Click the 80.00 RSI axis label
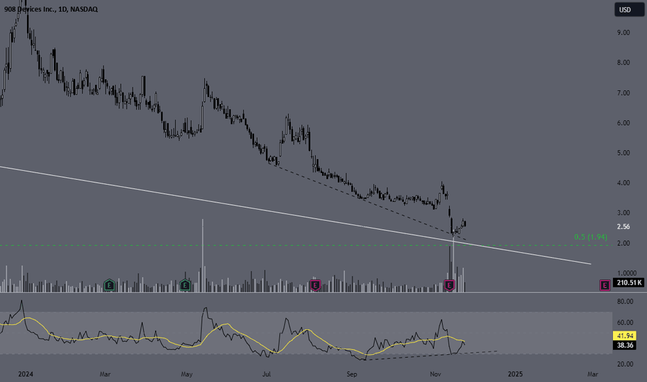647x382 pixels. [625, 302]
